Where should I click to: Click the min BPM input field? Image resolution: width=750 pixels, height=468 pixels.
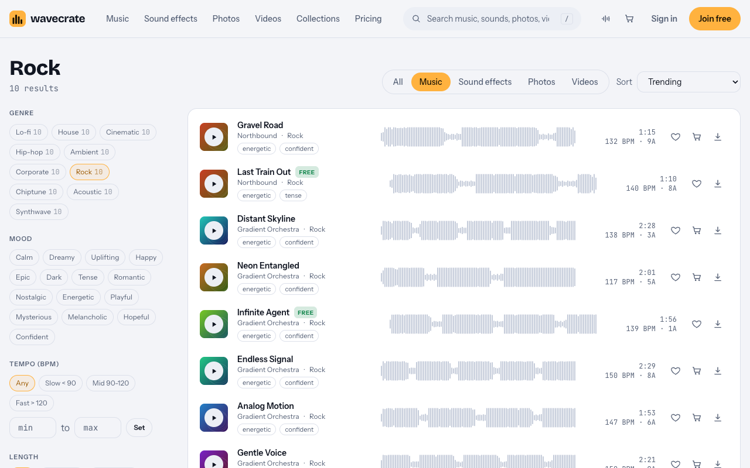coord(33,428)
